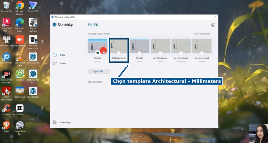
Task: Open Nha xung quanh.skp file icon
Action: click(x=33, y=42)
